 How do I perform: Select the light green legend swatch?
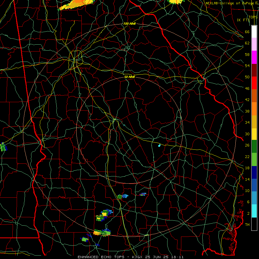click(x=254, y=159)
